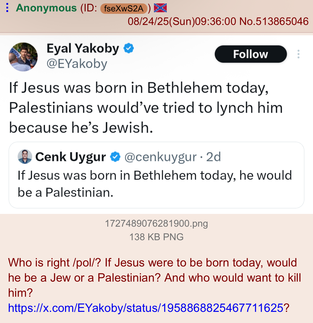This screenshot has width=313, height=323.
Task: Open Eyal Yakoby's profile avatar
Action: [23, 57]
